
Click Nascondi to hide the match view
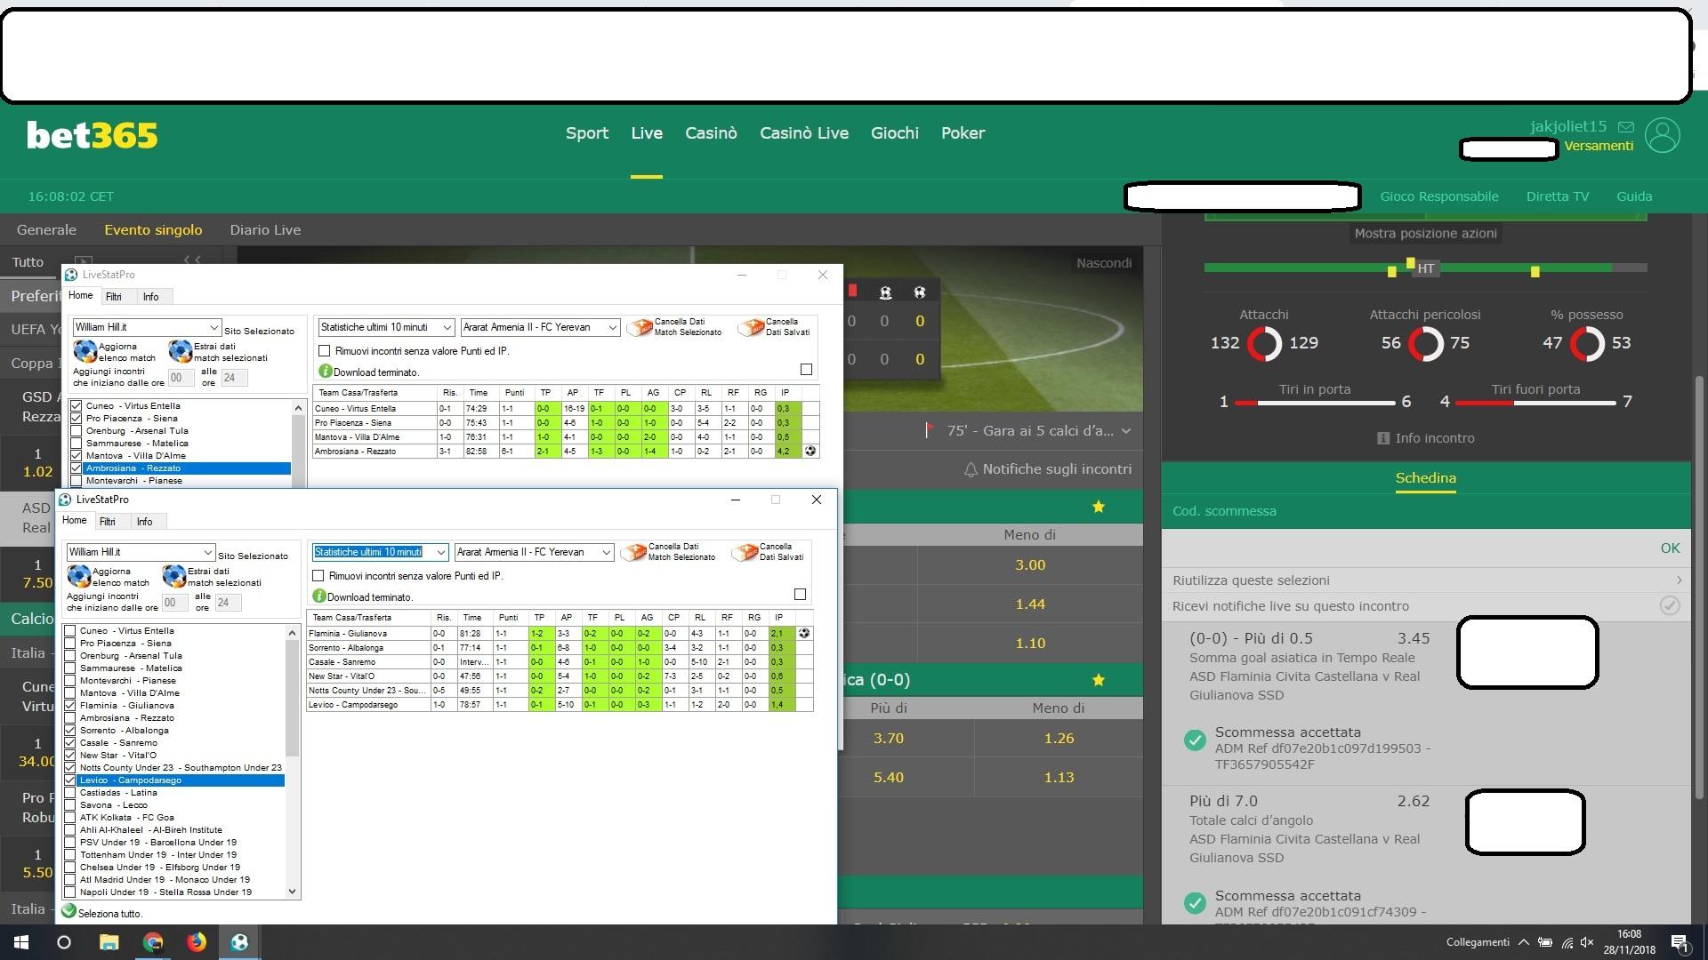click(1104, 263)
